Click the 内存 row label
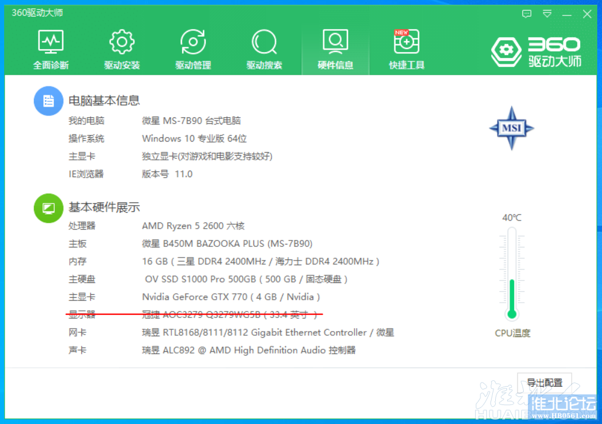The width and height of the screenshot is (602, 424). pyautogui.click(x=78, y=262)
